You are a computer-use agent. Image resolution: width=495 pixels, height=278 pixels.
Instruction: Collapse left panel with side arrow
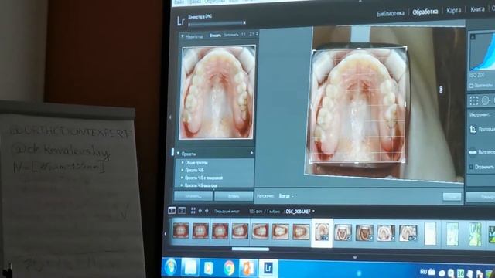coord(170,117)
